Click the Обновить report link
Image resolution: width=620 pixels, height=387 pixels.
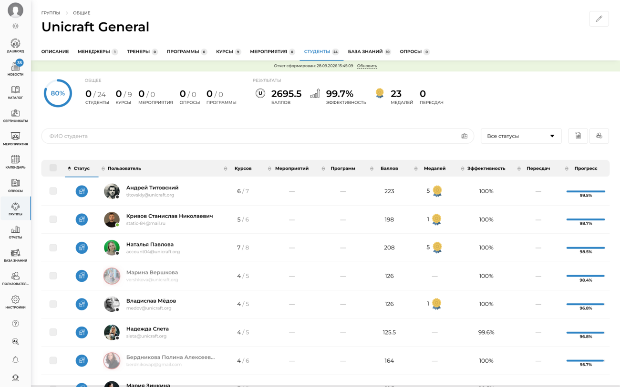pyautogui.click(x=367, y=66)
